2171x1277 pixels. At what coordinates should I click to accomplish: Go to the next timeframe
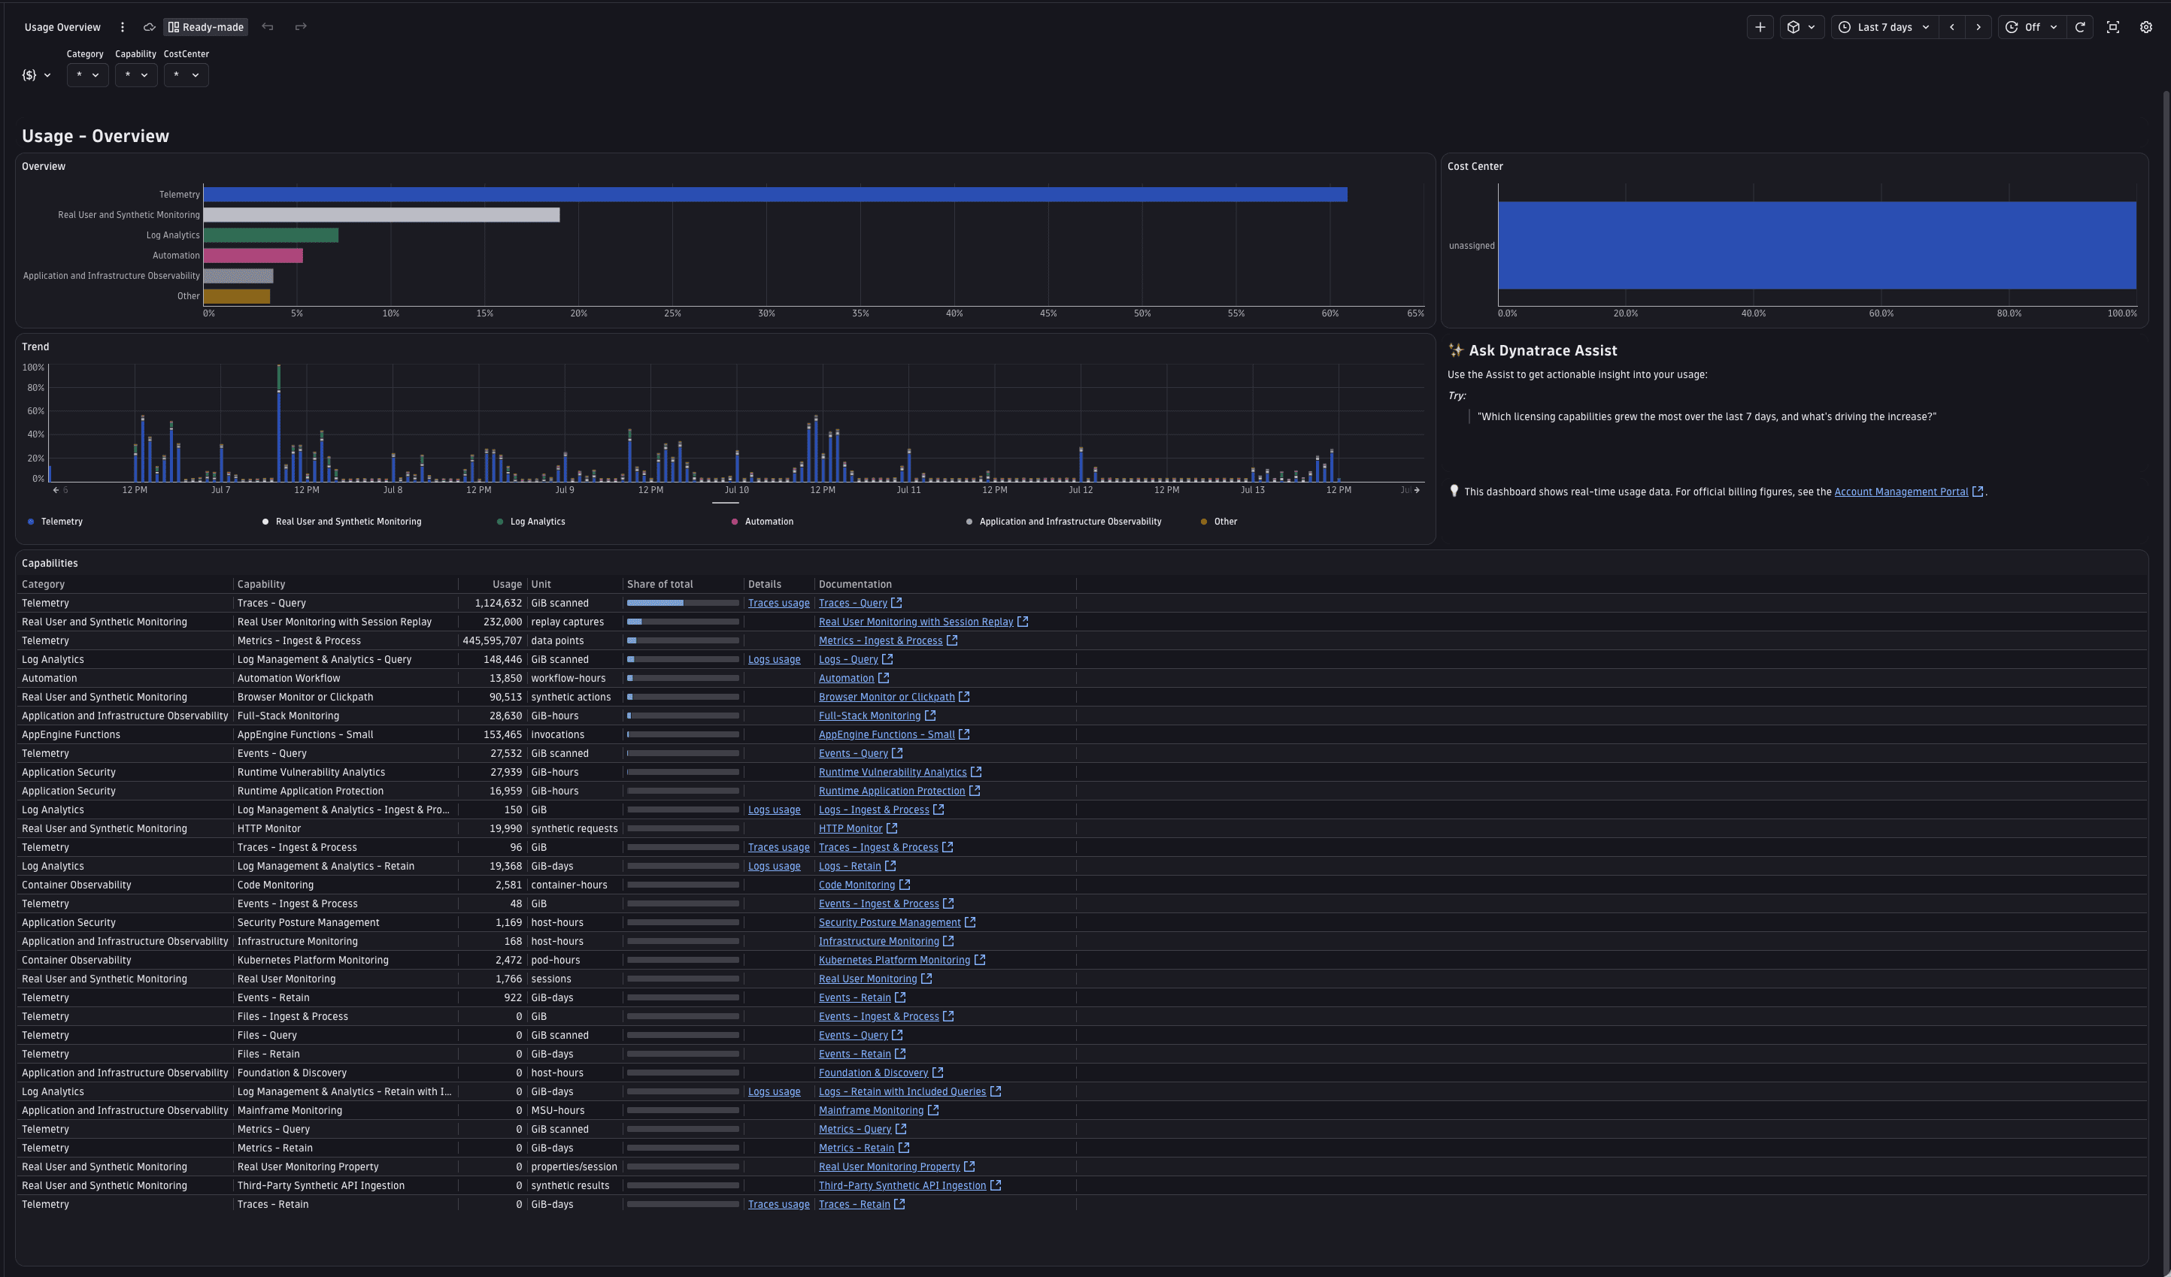1978,27
